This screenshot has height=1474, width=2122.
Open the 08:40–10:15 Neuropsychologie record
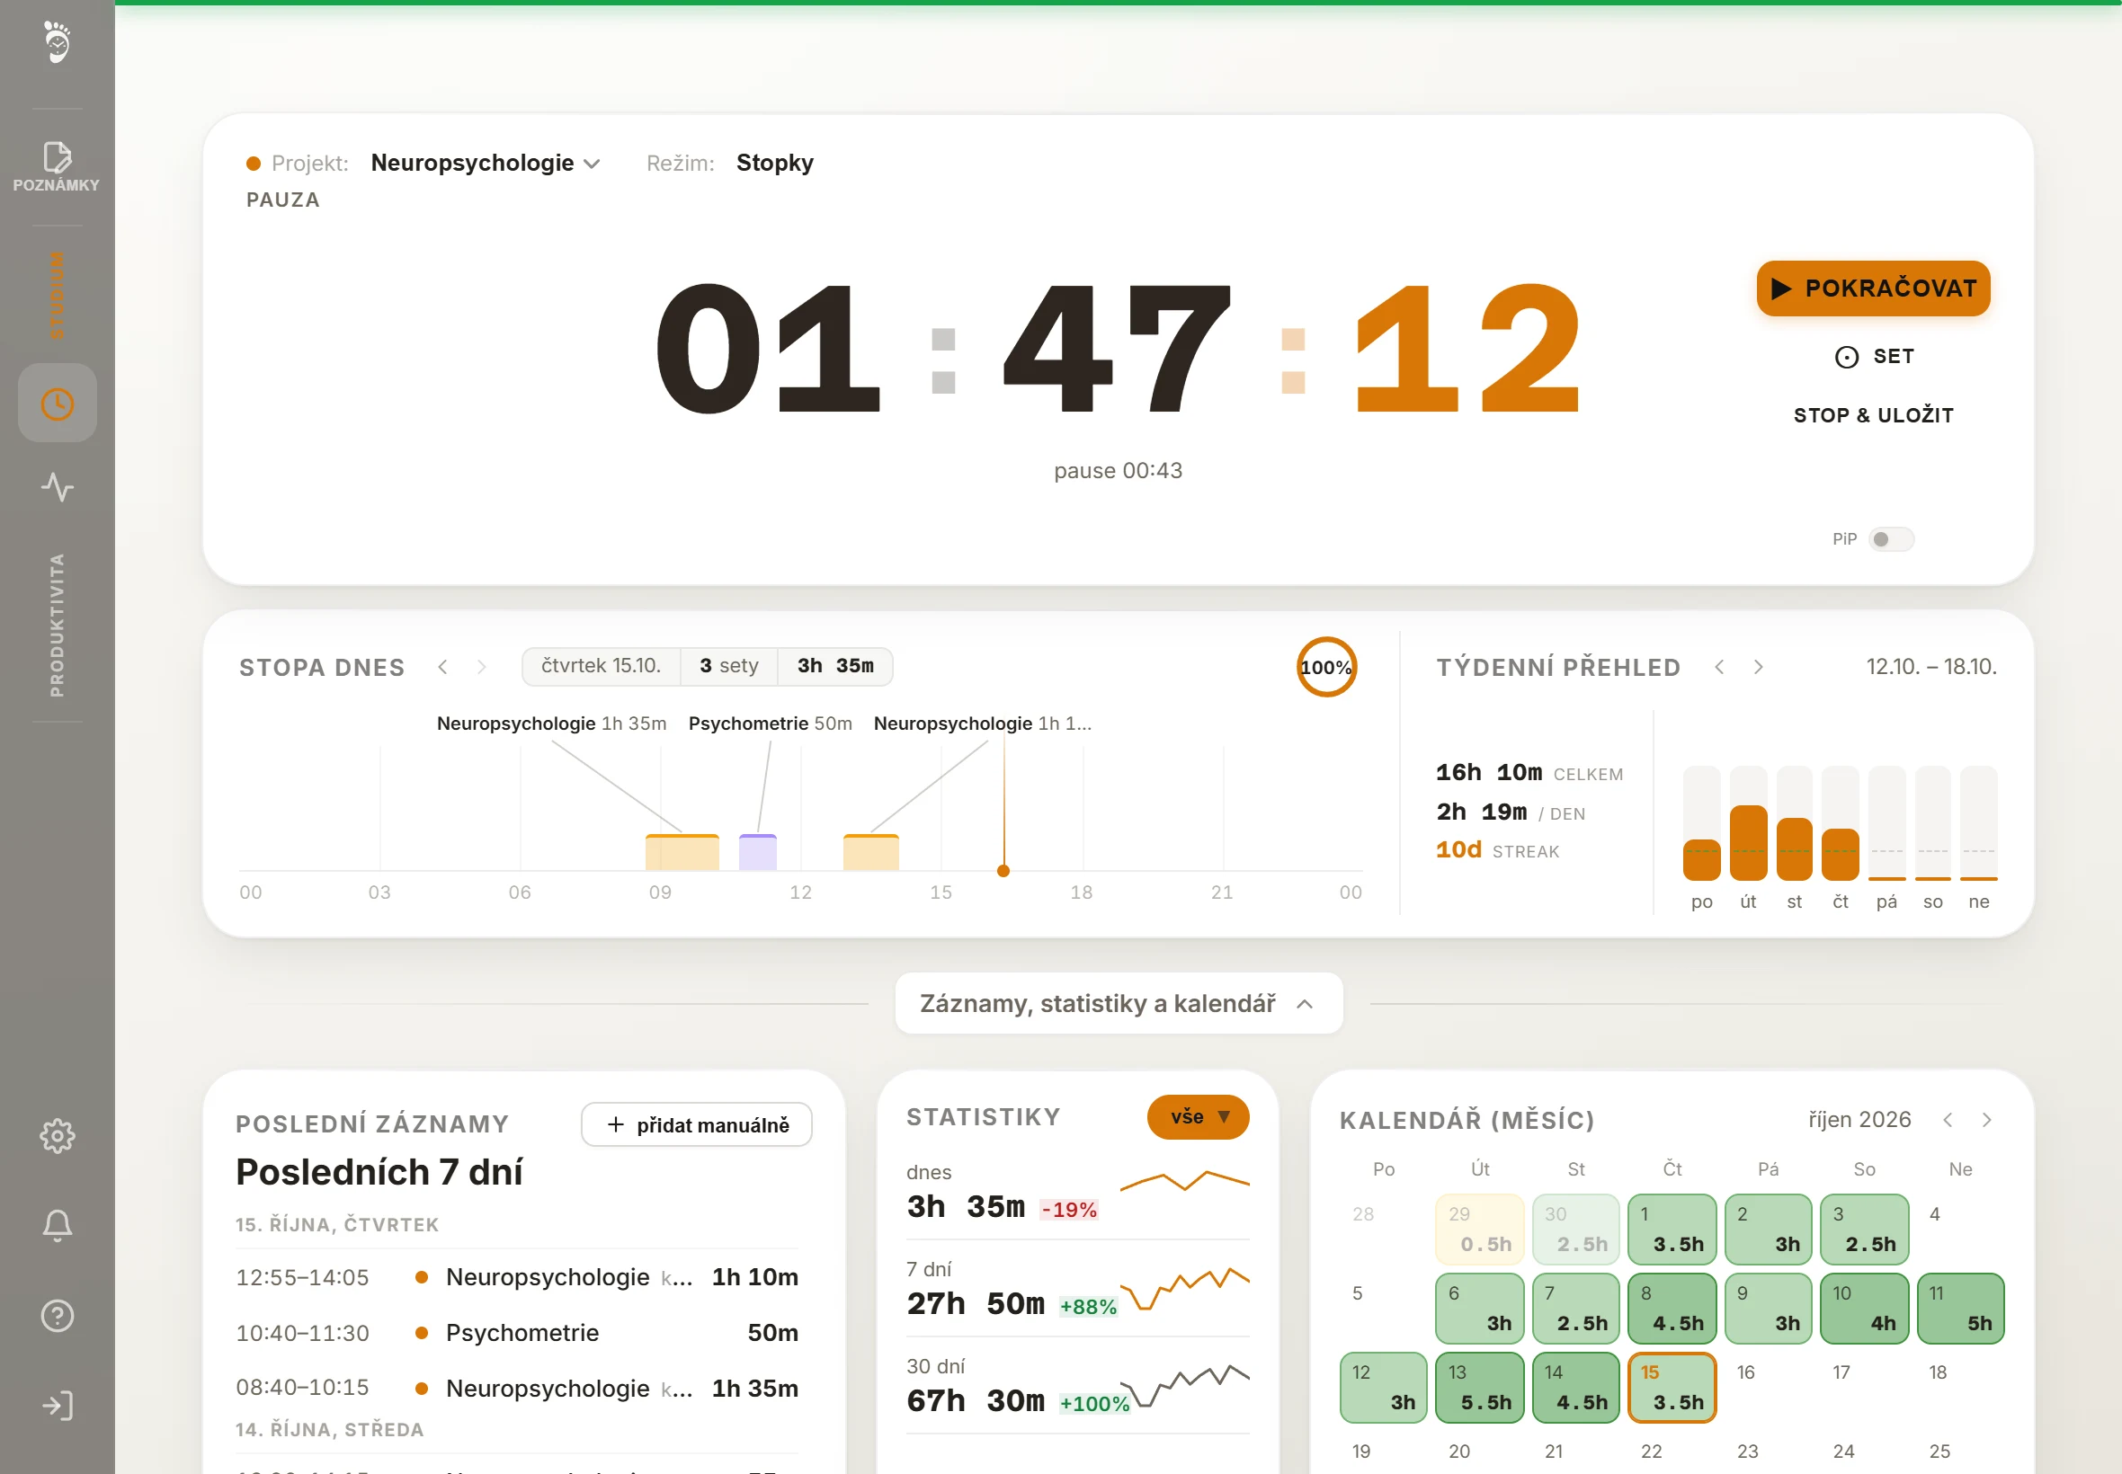tap(516, 1388)
